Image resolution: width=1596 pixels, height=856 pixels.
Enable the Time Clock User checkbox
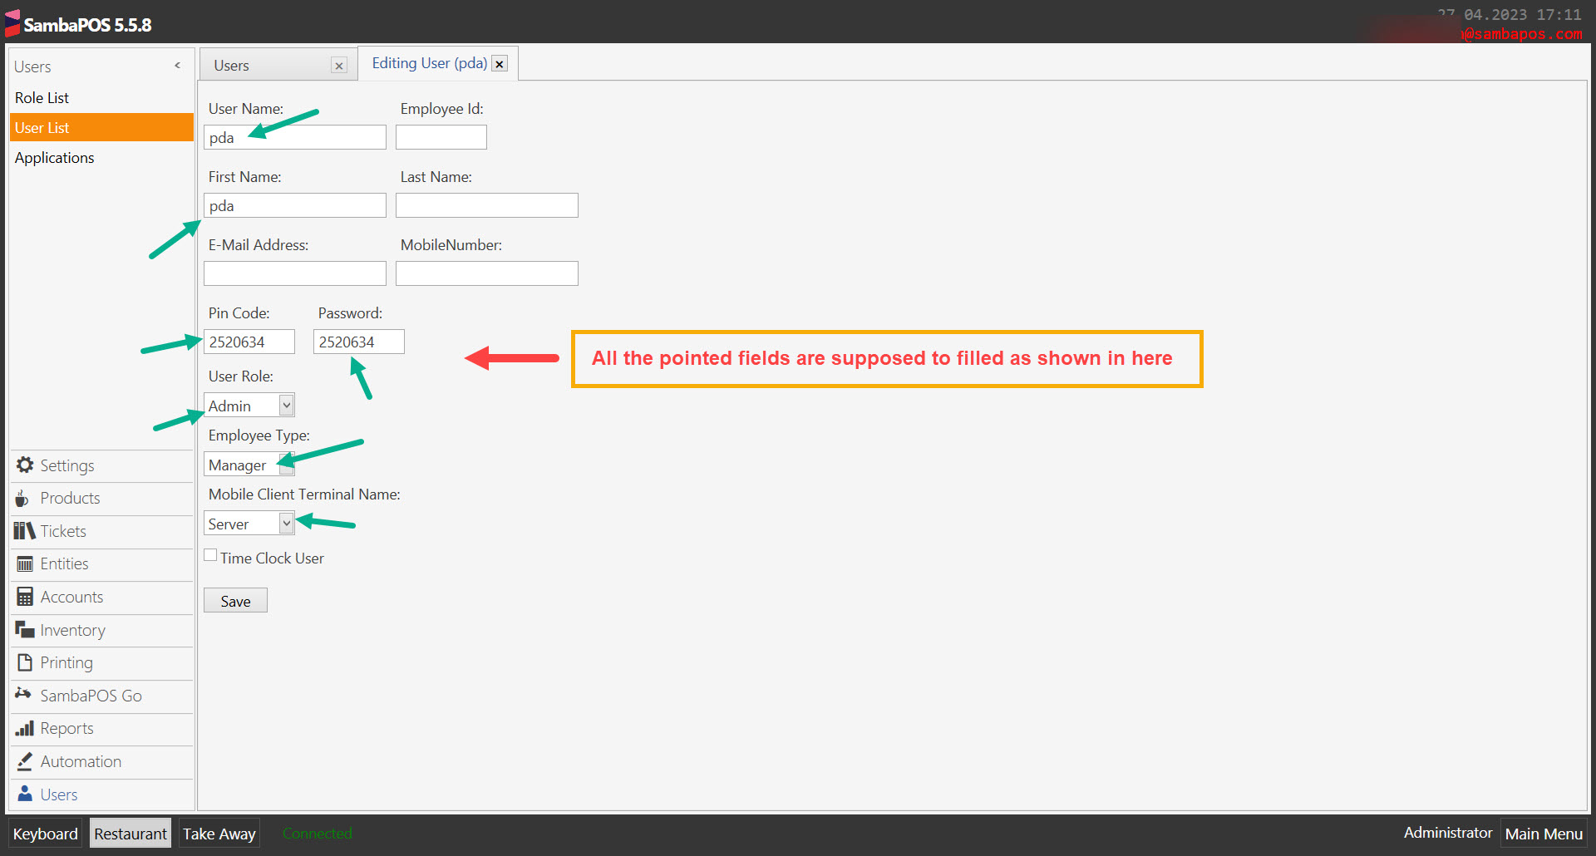click(210, 554)
